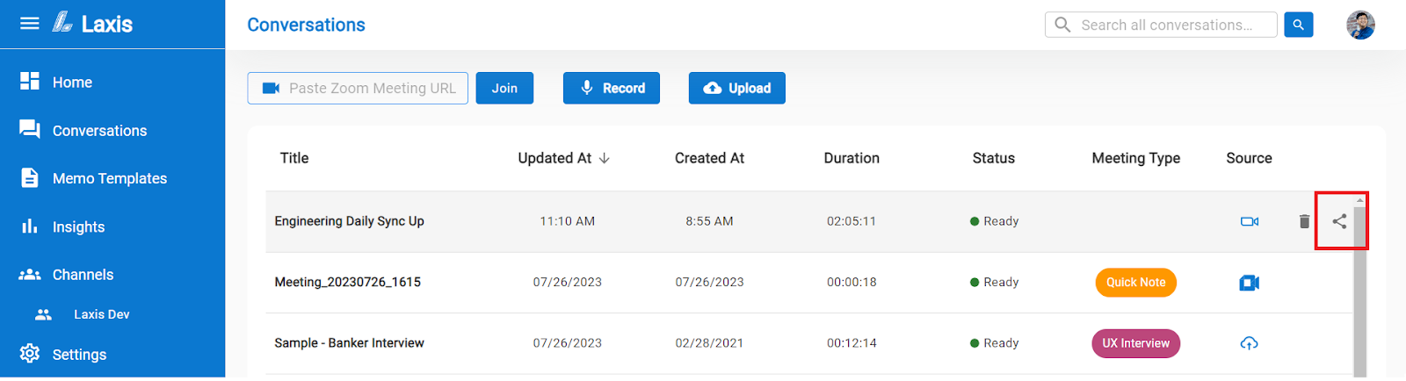
Task: Sort by the Duration column header
Action: (x=852, y=158)
